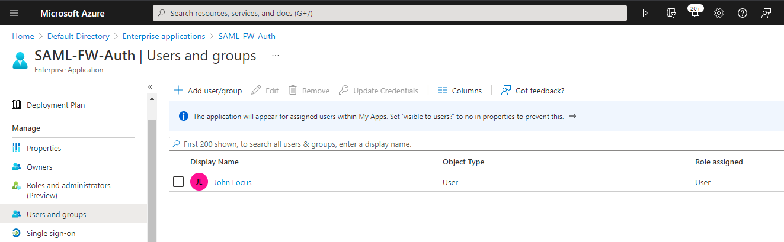Click the JL avatar for John Locus
The width and height of the screenshot is (784, 242).
click(199, 182)
